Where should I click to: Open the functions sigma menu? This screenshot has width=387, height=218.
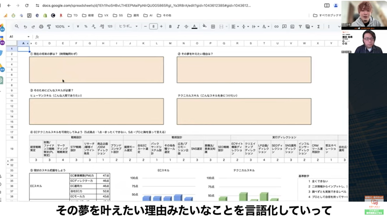pos(318,26)
